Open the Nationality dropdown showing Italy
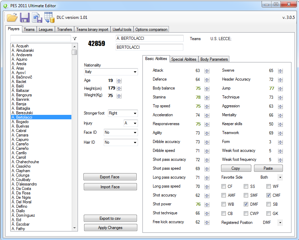 [111, 72]
